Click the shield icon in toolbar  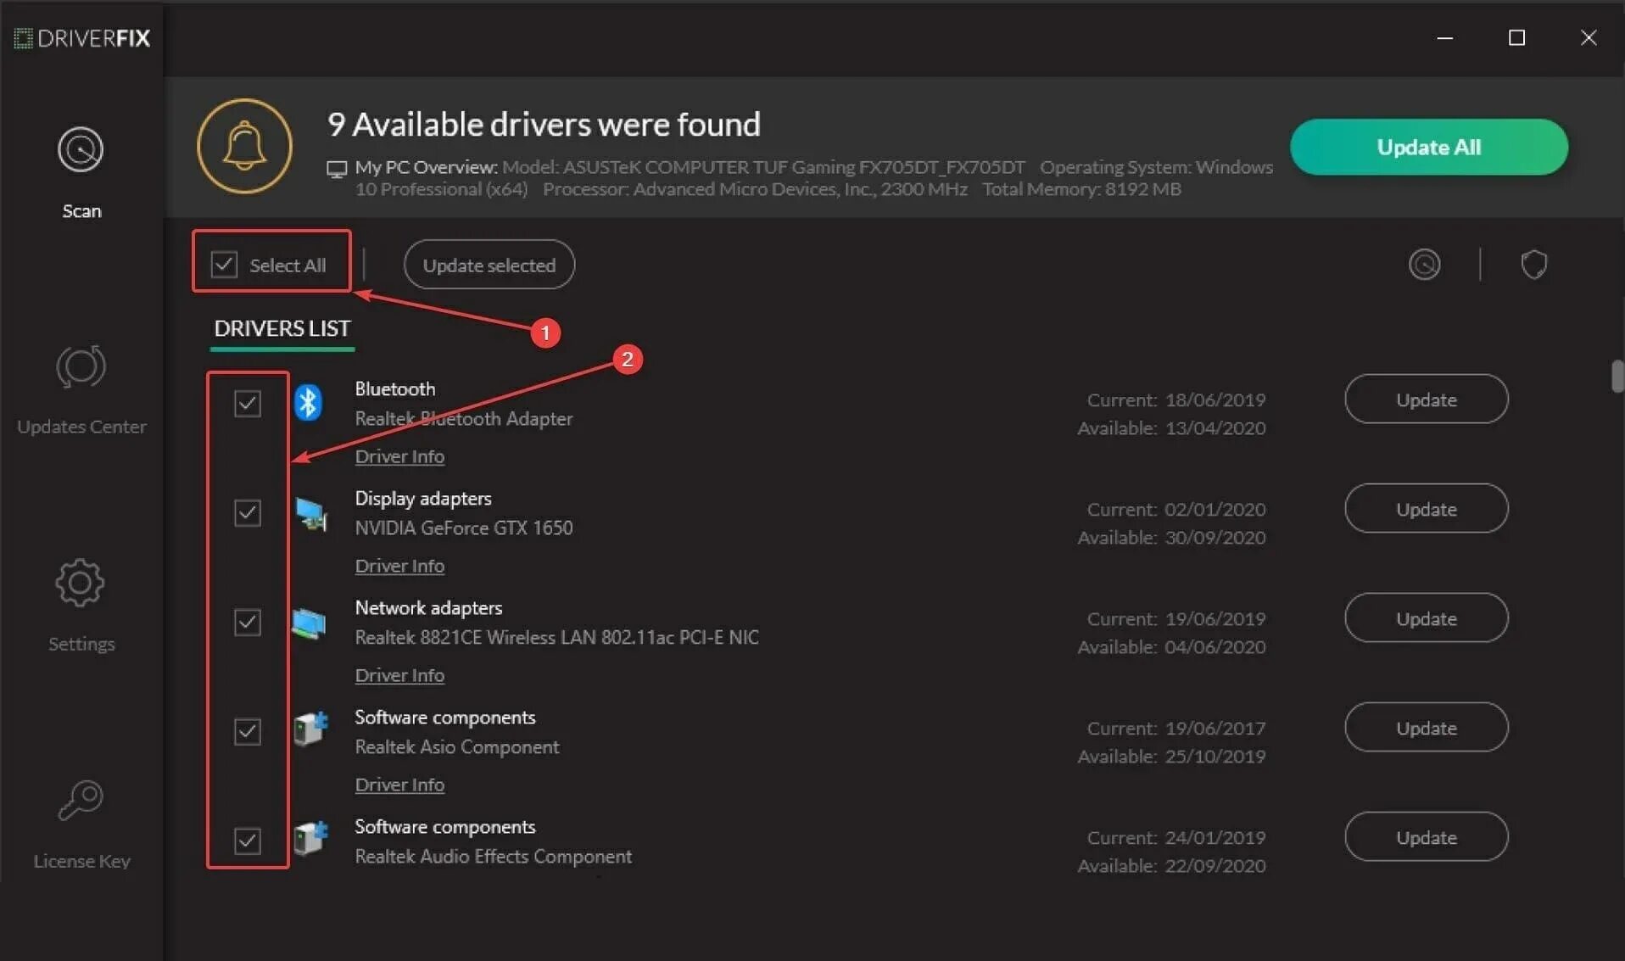coord(1533,265)
